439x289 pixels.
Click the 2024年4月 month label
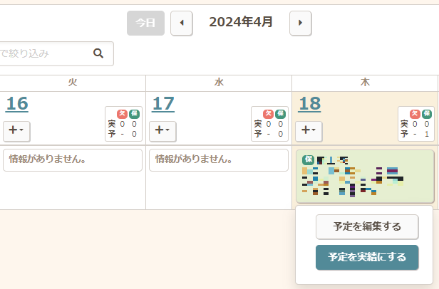click(241, 22)
